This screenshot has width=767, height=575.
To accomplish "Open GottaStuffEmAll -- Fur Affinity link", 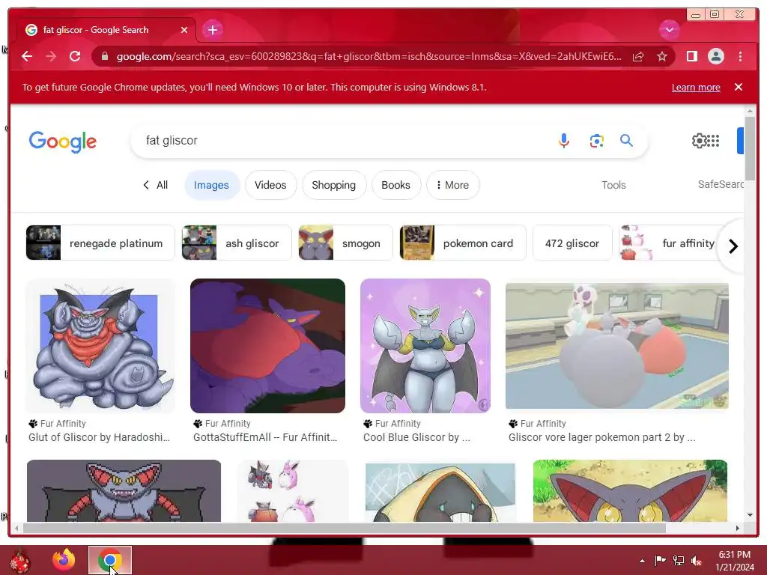I will (x=265, y=437).
